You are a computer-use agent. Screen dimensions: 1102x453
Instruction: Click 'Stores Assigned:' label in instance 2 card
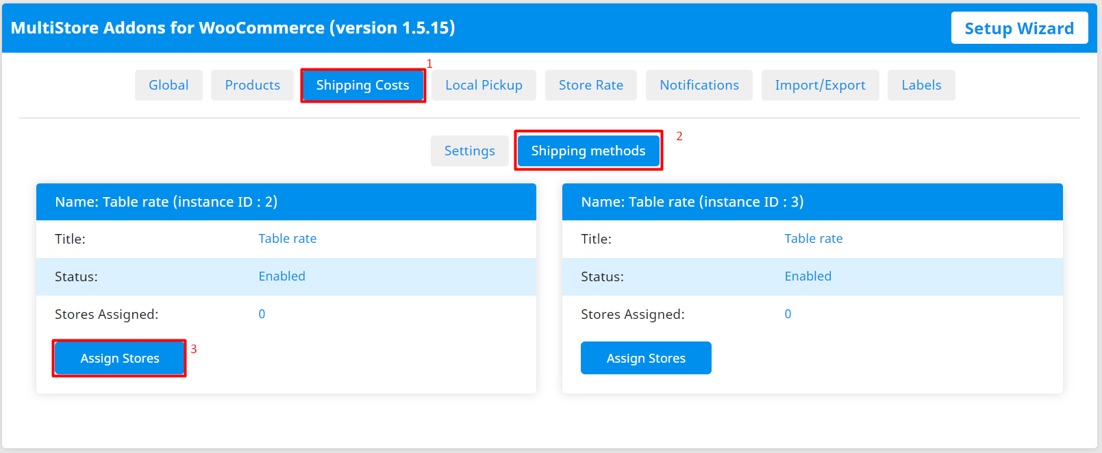point(107,314)
